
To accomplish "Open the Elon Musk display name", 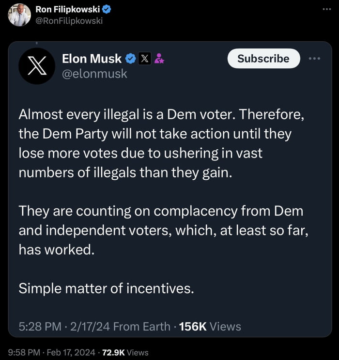I will [92, 59].
